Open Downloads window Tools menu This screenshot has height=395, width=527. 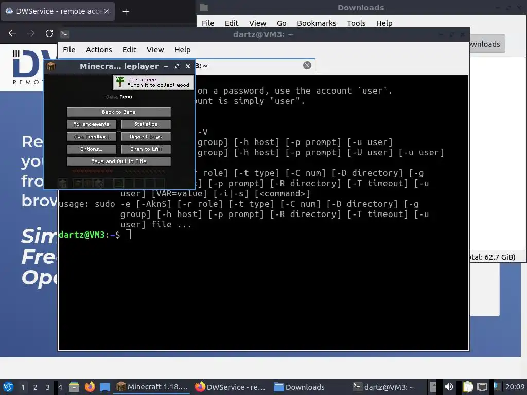click(x=356, y=23)
